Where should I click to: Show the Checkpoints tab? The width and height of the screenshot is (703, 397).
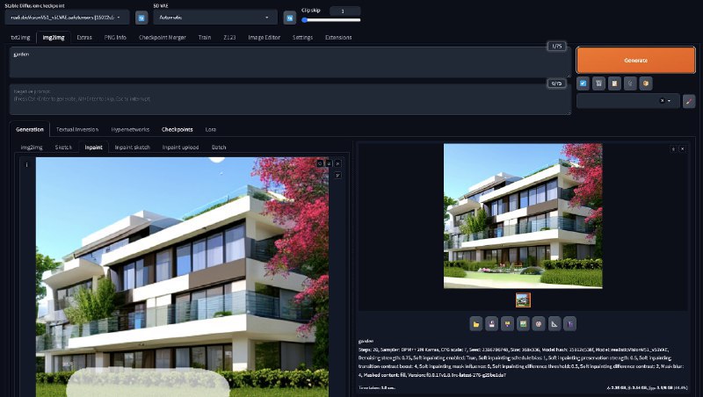[x=178, y=129]
